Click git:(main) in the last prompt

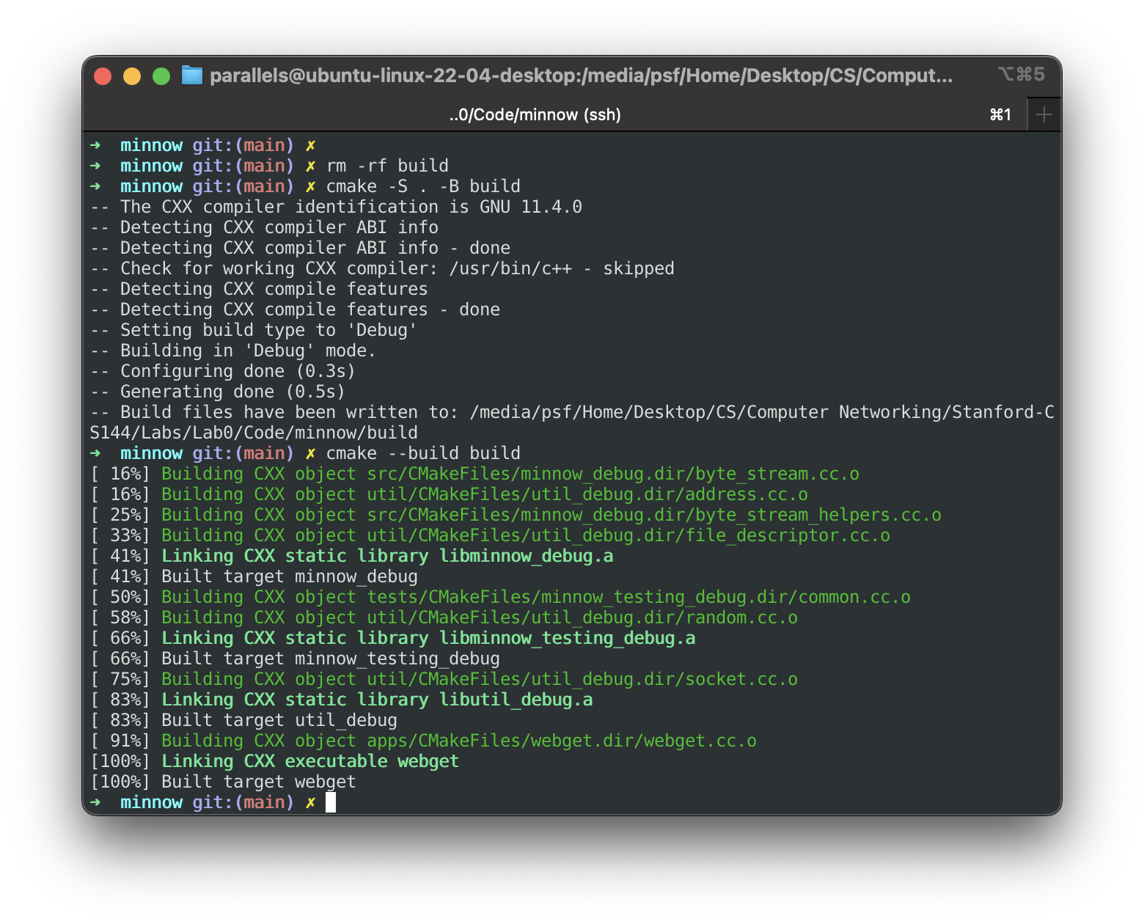pyautogui.click(x=242, y=802)
